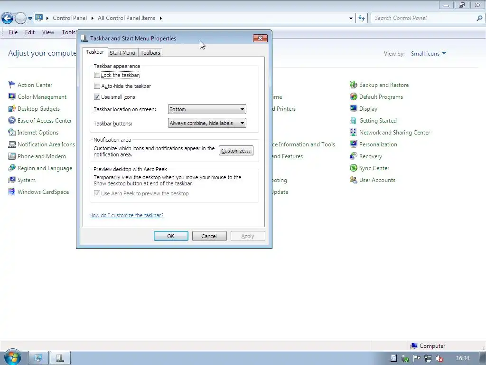This screenshot has height=365, width=486.
Task: Open User Accounts icon
Action: coord(353,180)
